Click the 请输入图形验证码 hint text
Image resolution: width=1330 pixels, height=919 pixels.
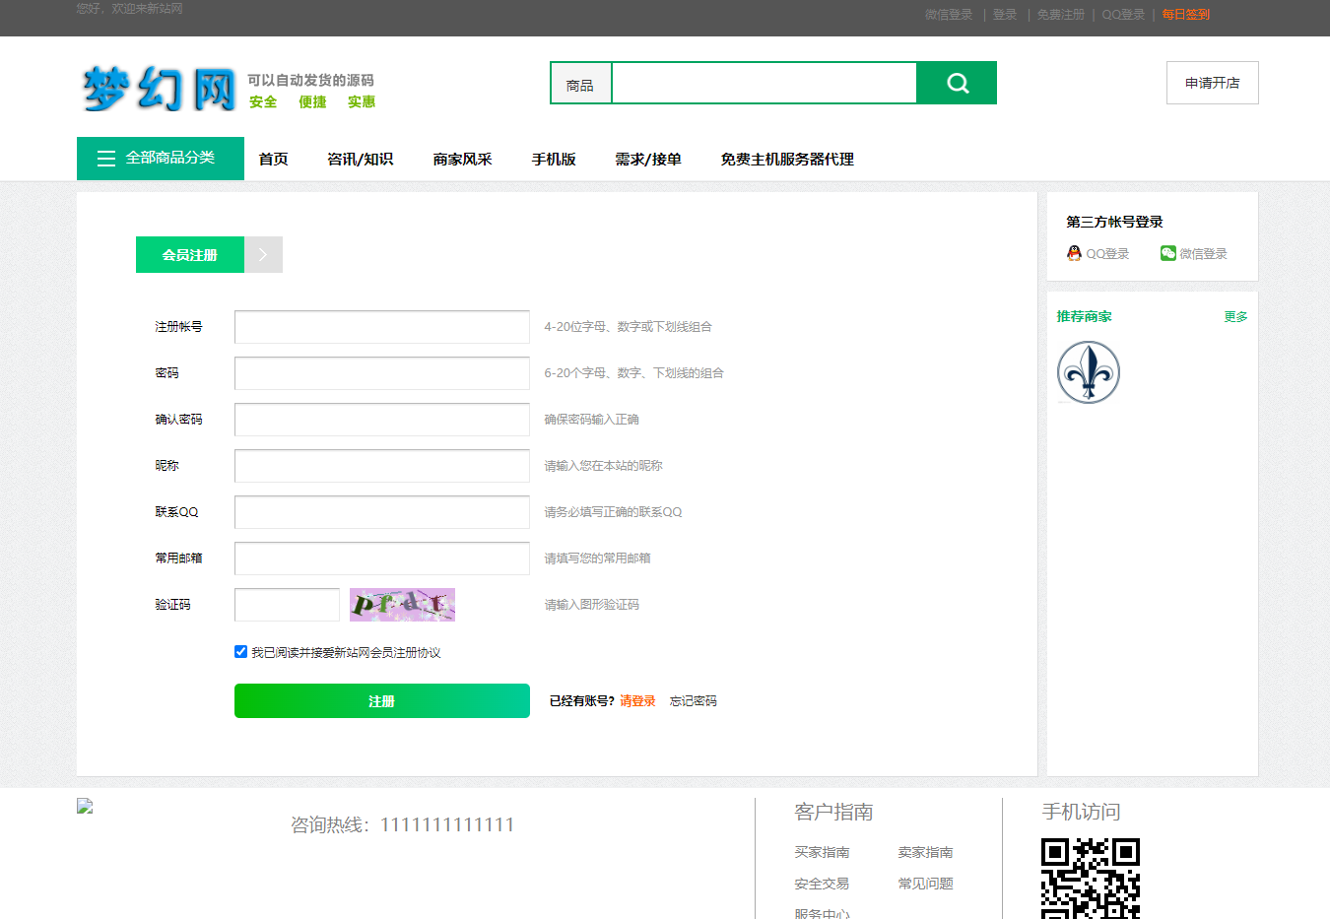pos(591,605)
